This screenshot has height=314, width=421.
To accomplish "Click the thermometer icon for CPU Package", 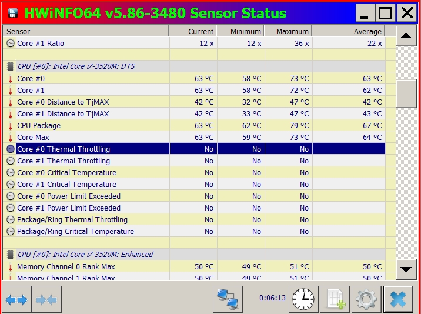I will click(11, 126).
